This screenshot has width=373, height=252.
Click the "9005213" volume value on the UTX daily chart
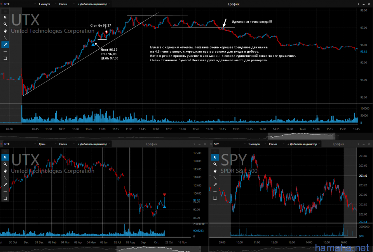pos(198,231)
